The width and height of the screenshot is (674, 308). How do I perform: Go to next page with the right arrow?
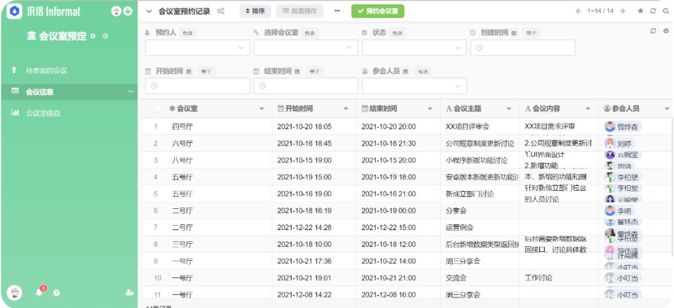coord(622,11)
